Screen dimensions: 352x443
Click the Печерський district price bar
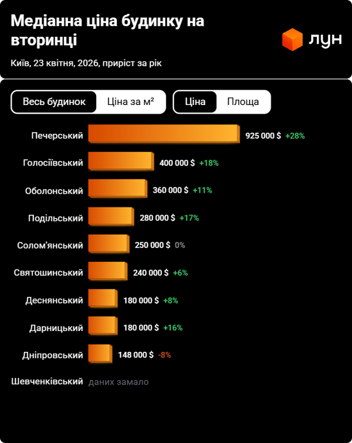pos(163,136)
